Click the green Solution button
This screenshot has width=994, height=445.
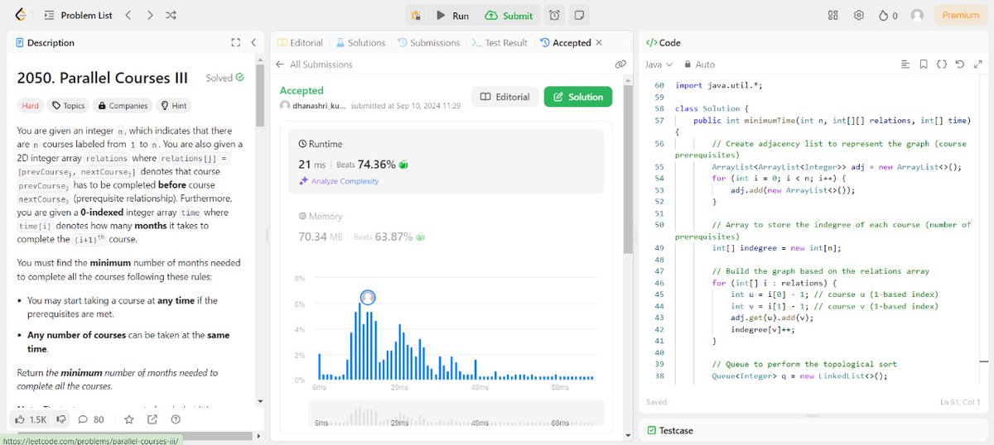pyautogui.click(x=578, y=97)
